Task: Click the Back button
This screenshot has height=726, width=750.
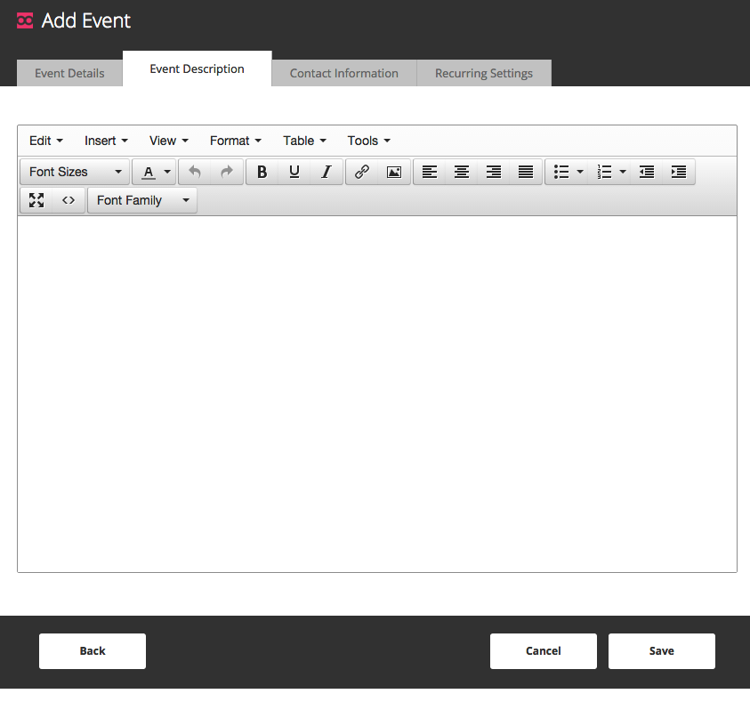Action: point(93,651)
